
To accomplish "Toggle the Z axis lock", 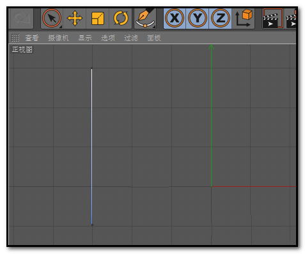I will pyautogui.click(x=221, y=18).
